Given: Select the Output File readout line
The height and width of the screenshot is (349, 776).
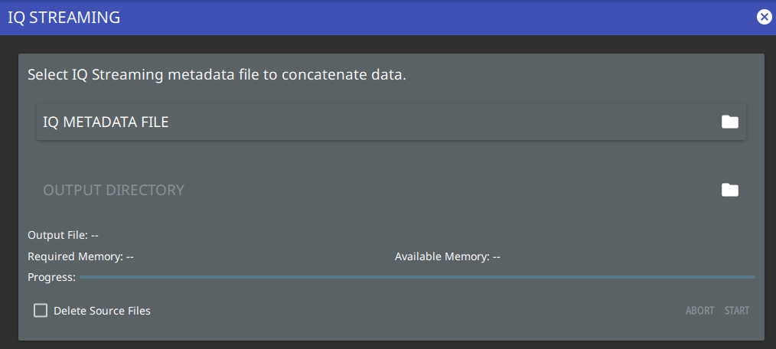Looking at the screenshot, I should 63,235.
